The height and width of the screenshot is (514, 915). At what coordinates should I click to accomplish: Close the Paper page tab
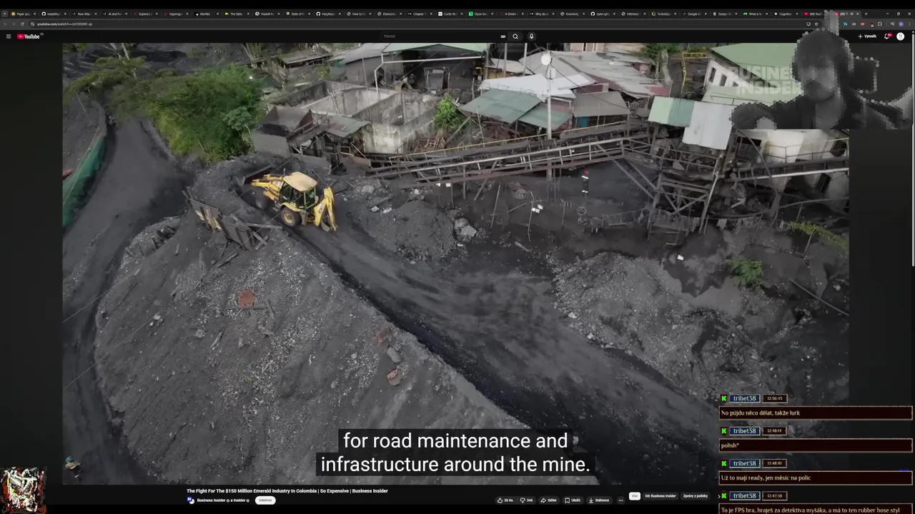(36, 14)
